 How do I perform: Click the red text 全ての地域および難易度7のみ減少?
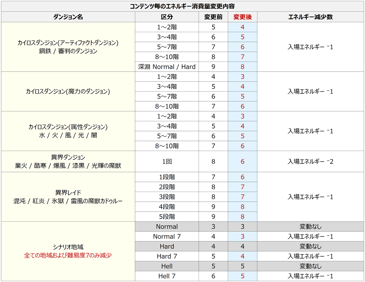click(x=68, y=255)
